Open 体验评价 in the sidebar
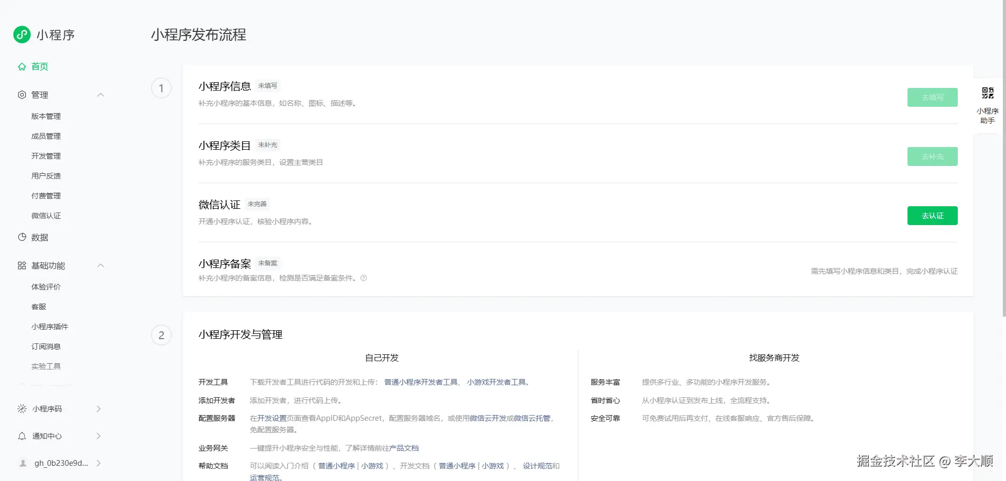 (x=46, y=287)
